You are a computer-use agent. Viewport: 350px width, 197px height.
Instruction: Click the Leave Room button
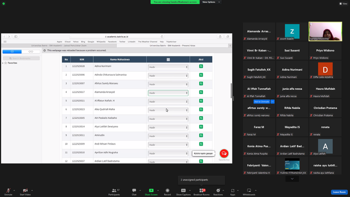click(x=339, y=192)
